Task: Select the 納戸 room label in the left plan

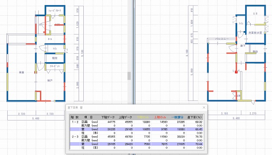Action: 50,80
